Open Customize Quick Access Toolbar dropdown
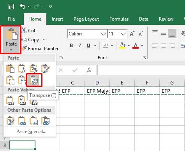The height and width of the screenshot is (151, 185). (50, 6)
